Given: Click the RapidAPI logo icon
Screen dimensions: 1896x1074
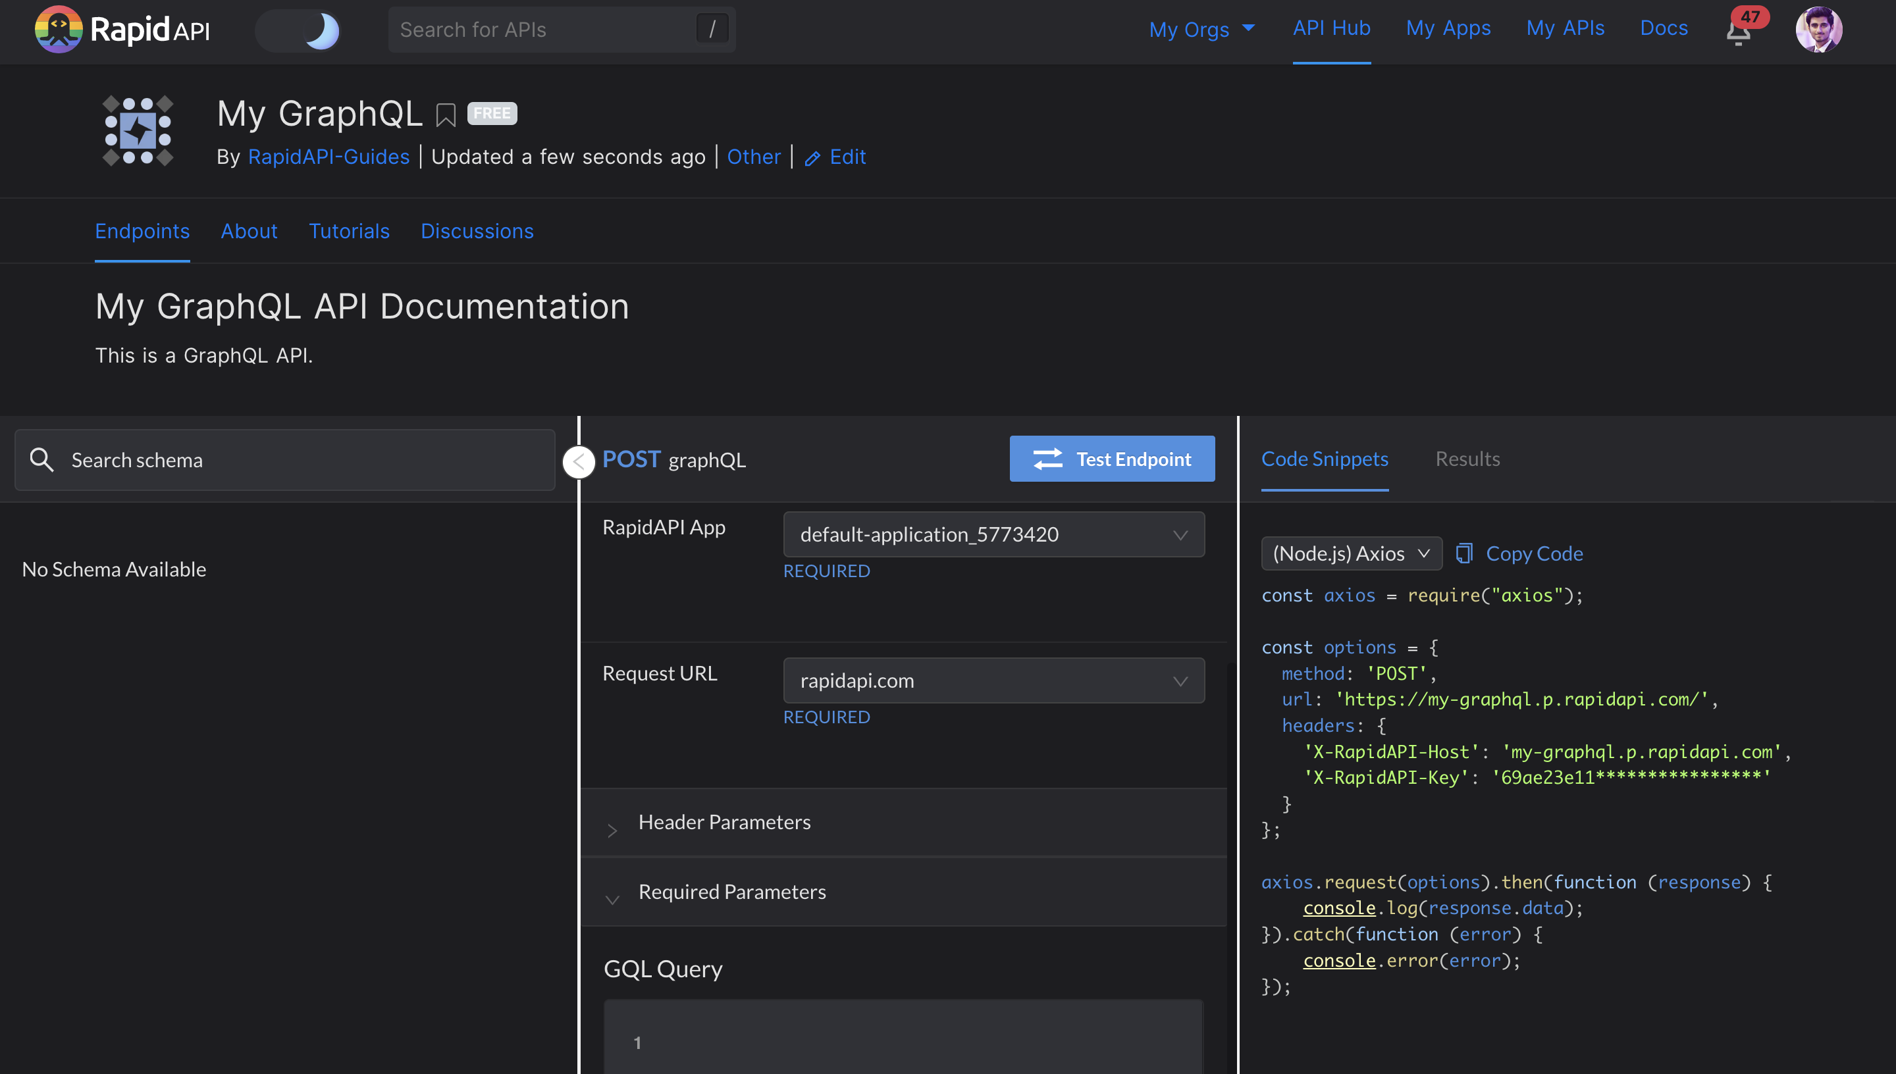Looking at the screenshot, I should coord(57,30).
